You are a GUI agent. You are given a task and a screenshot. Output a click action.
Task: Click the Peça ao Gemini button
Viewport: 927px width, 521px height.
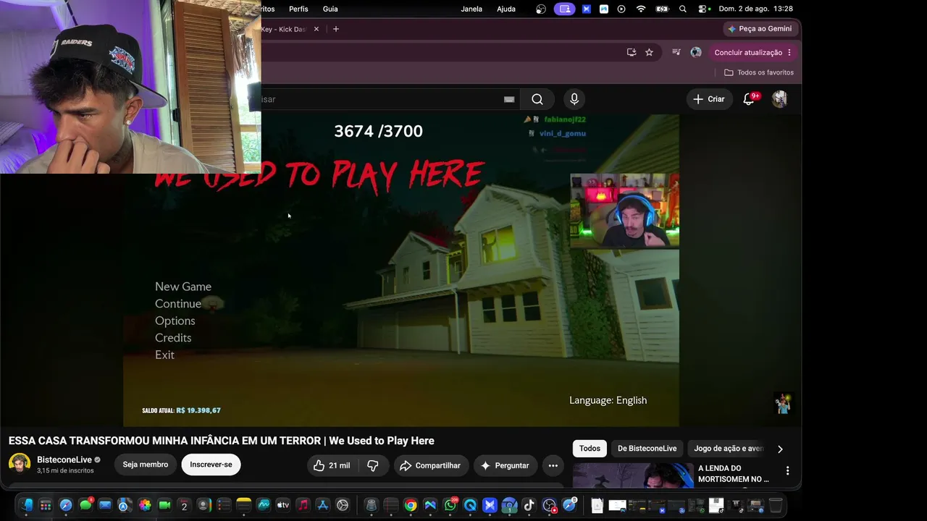[760, 29]
